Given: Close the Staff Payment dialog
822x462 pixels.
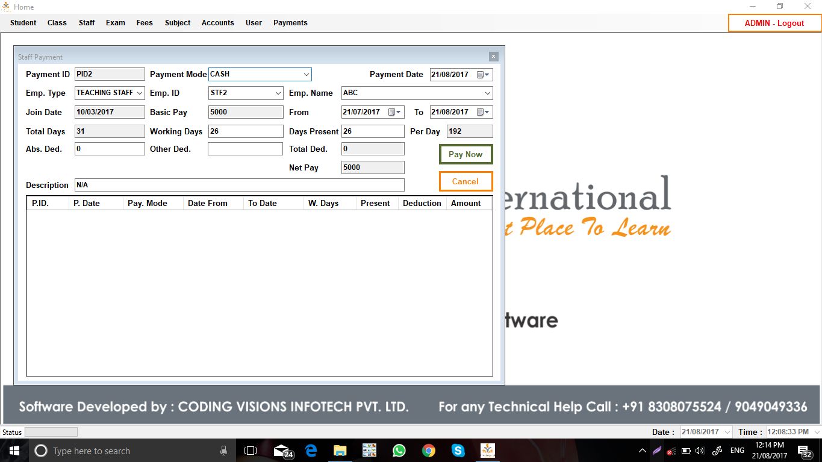Looking at the screenshot, I should [493, 57].
